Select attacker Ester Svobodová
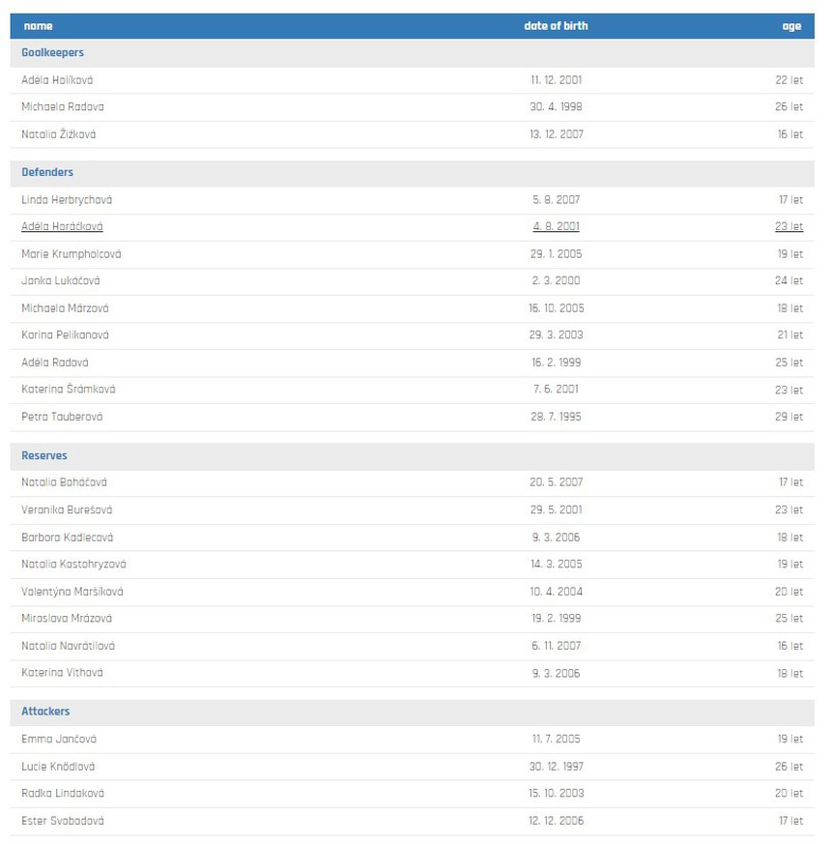The image size is (831, 844). click(63, 821)
